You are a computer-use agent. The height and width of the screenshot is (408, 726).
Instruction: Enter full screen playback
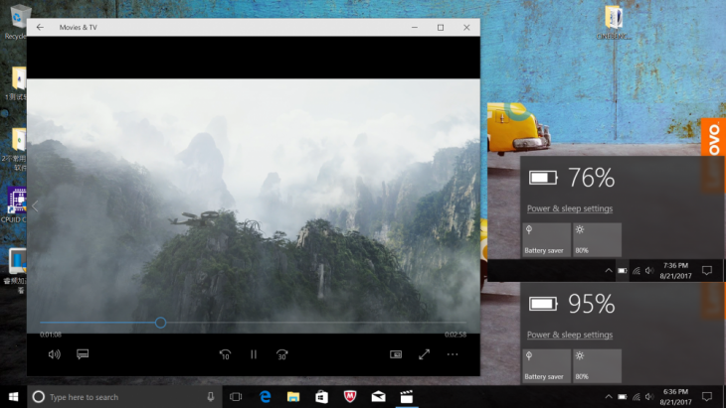424,354
